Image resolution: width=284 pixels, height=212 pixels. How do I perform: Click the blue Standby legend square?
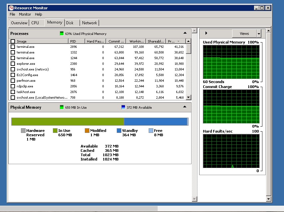pyautogui.click(x=119, y=131)
